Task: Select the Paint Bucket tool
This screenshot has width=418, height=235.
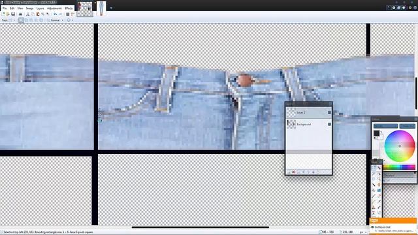Action: pos(374,190)
